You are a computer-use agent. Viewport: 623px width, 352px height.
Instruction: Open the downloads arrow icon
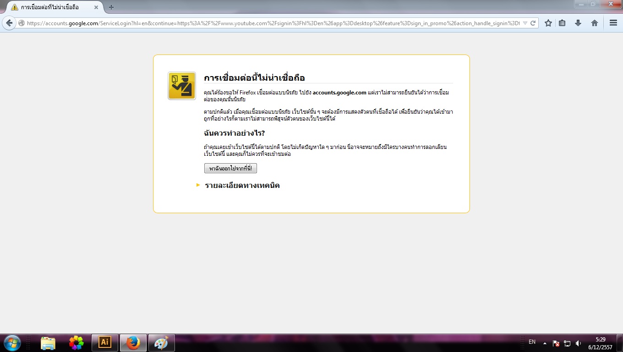point(578,23)
